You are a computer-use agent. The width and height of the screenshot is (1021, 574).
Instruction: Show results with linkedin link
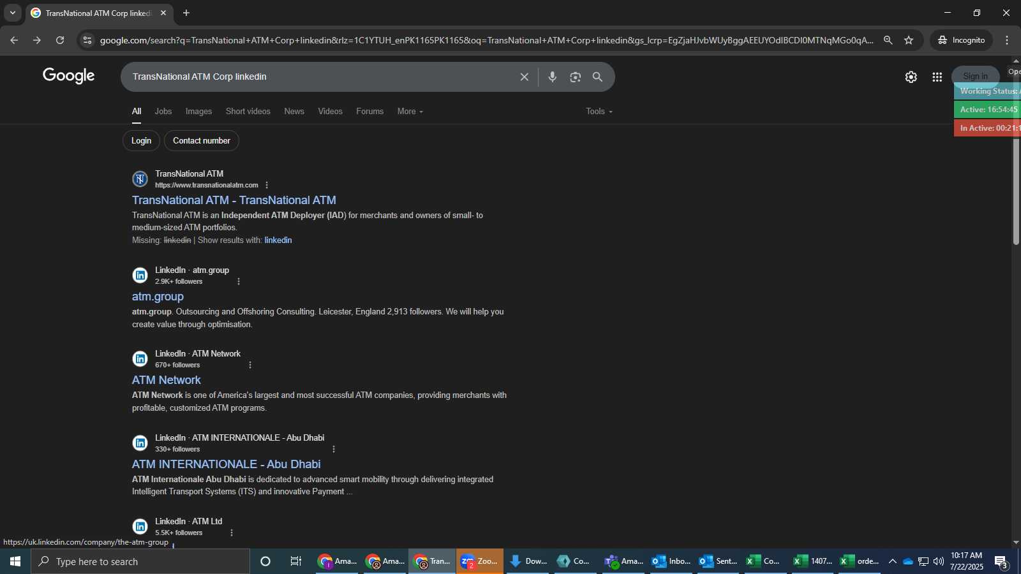click(x=278, y=240)
